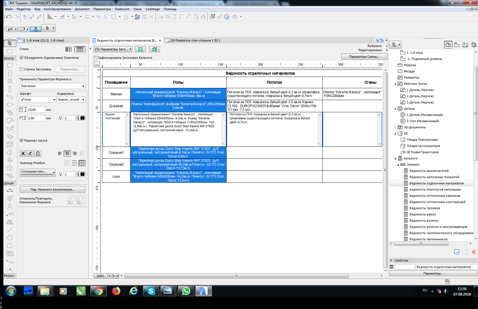The height and width of the screenshot is (309, 478).
Task: Click the green fit-in-window button above schedule
Action: pyautogui.click(x=140, y=49)
